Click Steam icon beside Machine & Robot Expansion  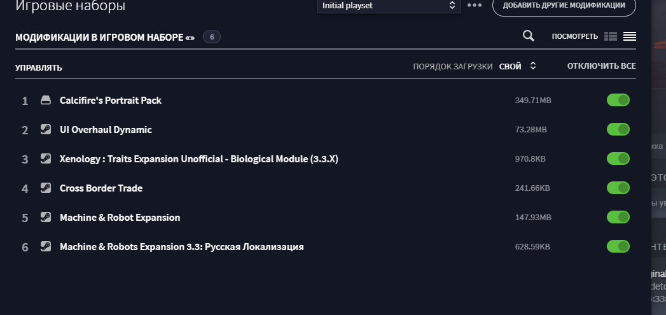click(x=45, y=217)
